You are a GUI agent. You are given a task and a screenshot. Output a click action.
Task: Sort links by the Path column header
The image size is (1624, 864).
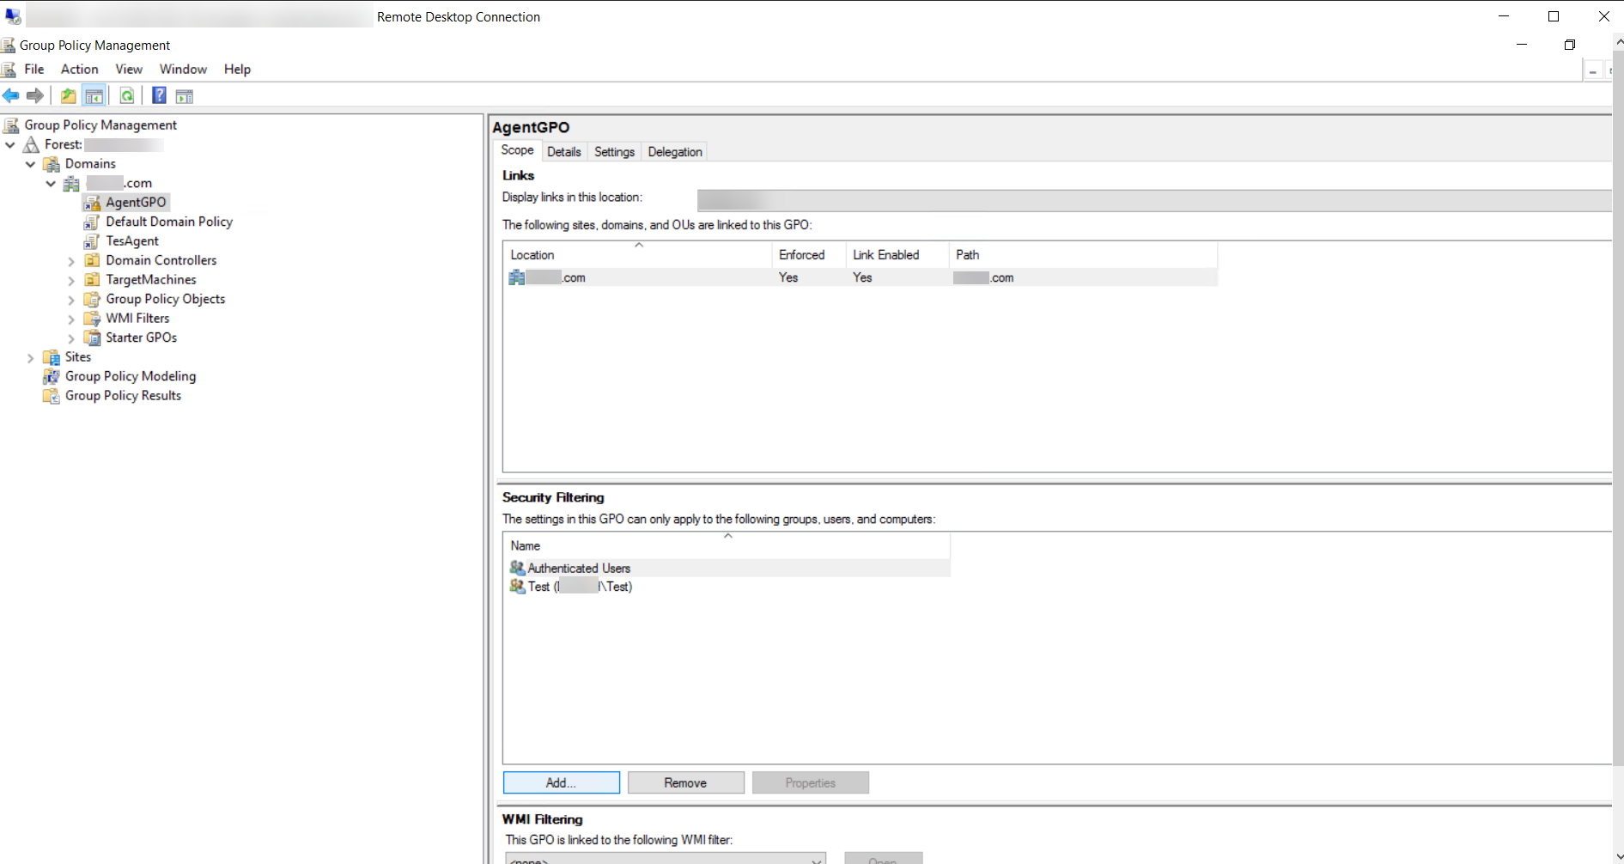click(1083, 255)
